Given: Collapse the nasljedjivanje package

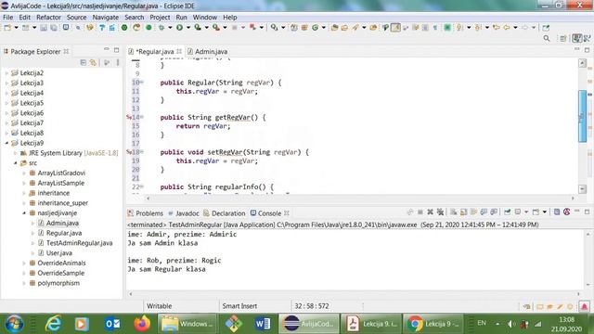Looking at the screenshot, I should tap(24, 213).
